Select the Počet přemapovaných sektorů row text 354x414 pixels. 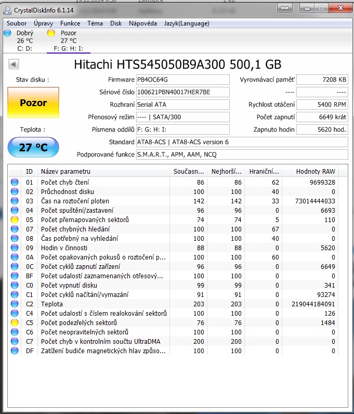(85, 219)
